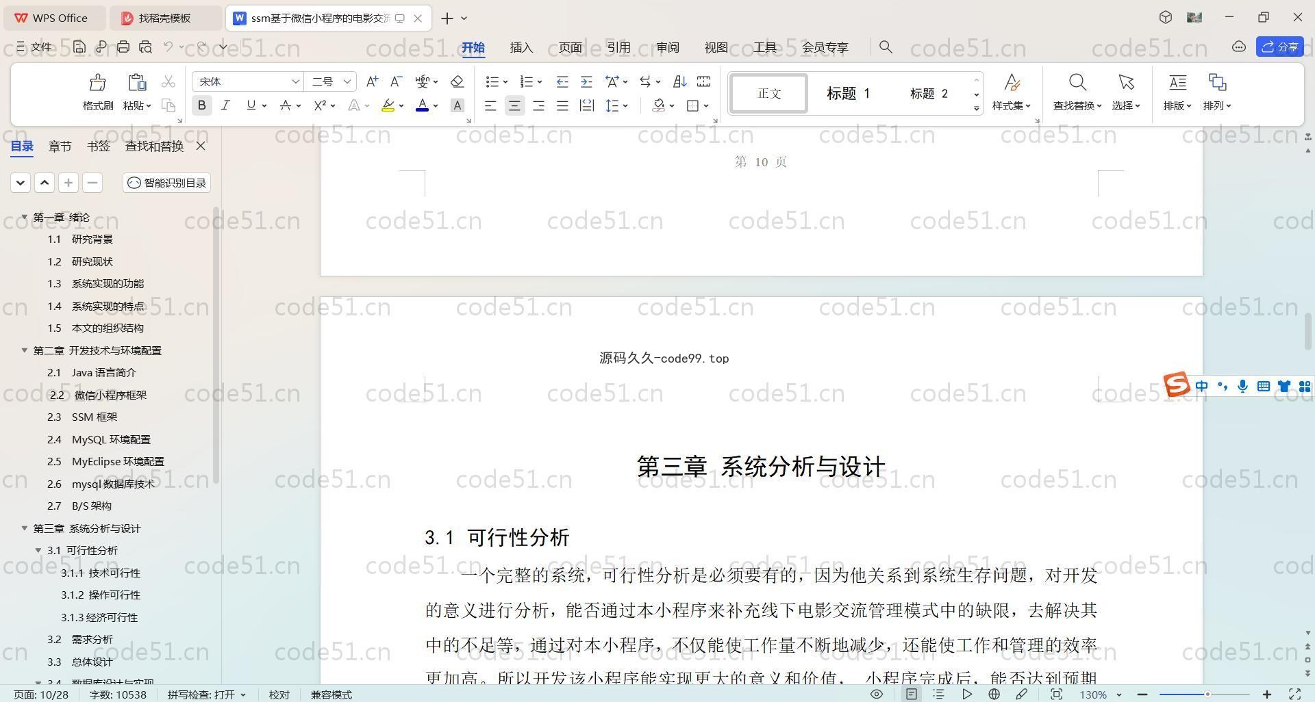Viewport: 1315px width, 702px height.
Task: Click the Format Painter (格式刷) icon
Action: 98,83
